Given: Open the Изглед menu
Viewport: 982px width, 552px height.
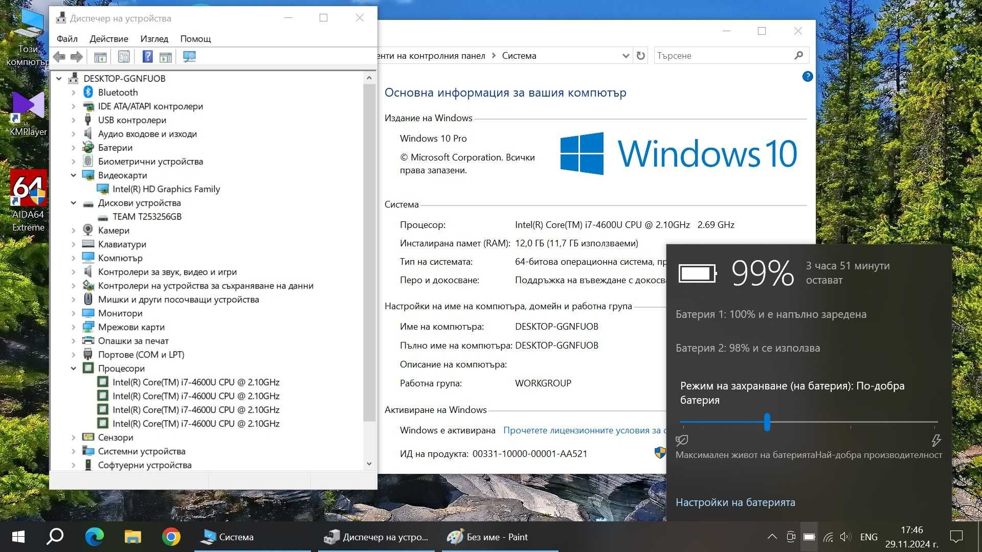Looking at the screenshot, I should coord(154,39).
